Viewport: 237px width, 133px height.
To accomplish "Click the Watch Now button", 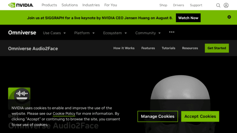I will coord(188,18).
